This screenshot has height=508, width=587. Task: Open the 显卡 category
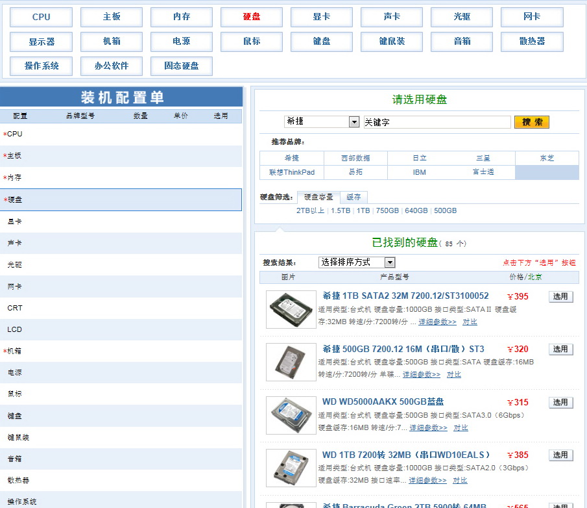(x=322, y=17)
